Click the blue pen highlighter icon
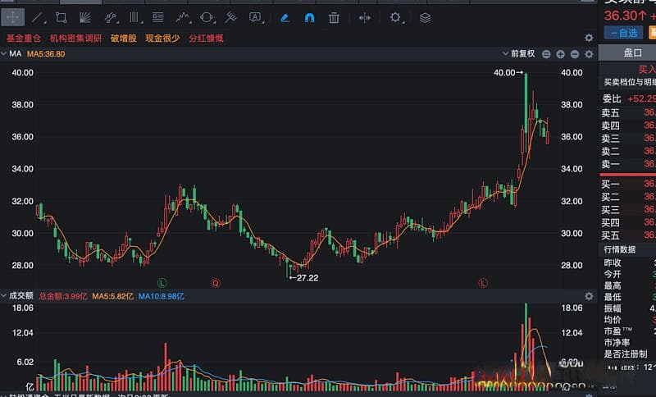Viewport: 656px width, 397px height. (285, 18)
